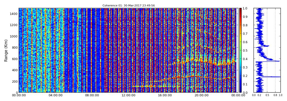Click the 08:00:00 time axis label
This screenshot has height=101, width=287.
pos(91,95)
